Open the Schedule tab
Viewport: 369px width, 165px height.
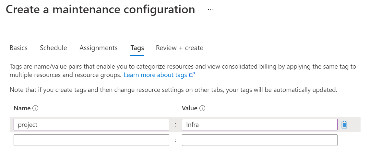[x=53, y=48]
